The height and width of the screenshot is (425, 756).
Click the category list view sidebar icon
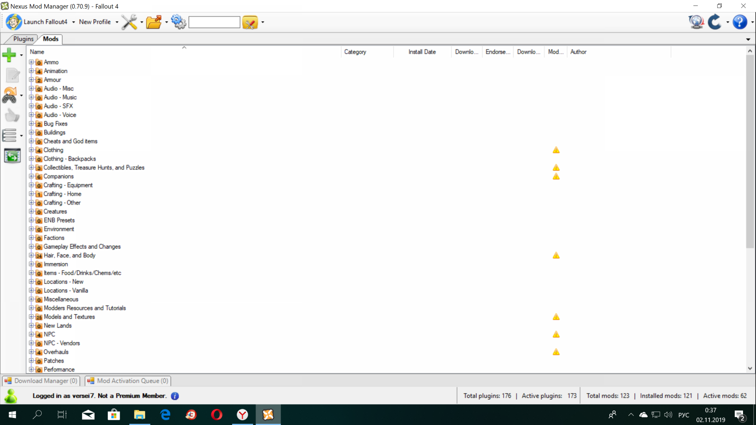[9, 135]
